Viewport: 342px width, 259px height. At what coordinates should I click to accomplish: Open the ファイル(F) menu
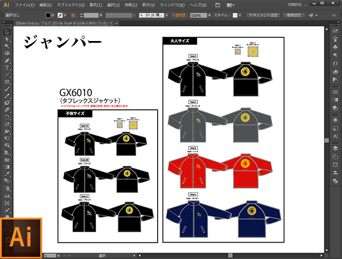point(25,5)
